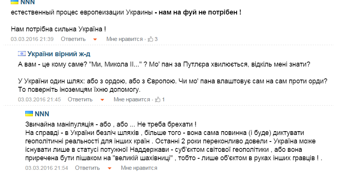Like the 21:39 comment with Мне нравится

tap(124, 39)
